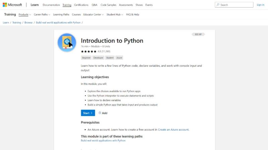Click the Prerequisites heading
Image resolution: width=268 pixels, height=150 pixels.
pos(90,123)
